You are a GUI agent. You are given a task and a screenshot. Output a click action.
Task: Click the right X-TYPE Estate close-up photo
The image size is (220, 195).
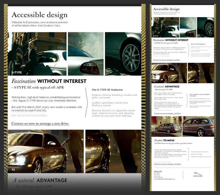click(x=198, y=126)
